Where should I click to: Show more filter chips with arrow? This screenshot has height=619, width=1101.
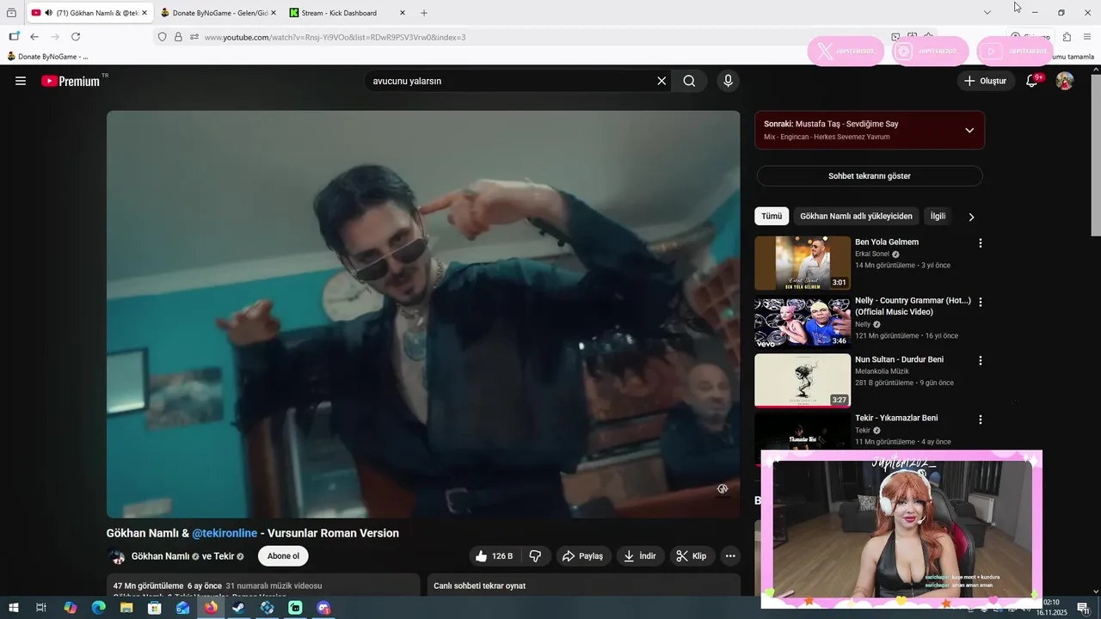tap(971, 217)
